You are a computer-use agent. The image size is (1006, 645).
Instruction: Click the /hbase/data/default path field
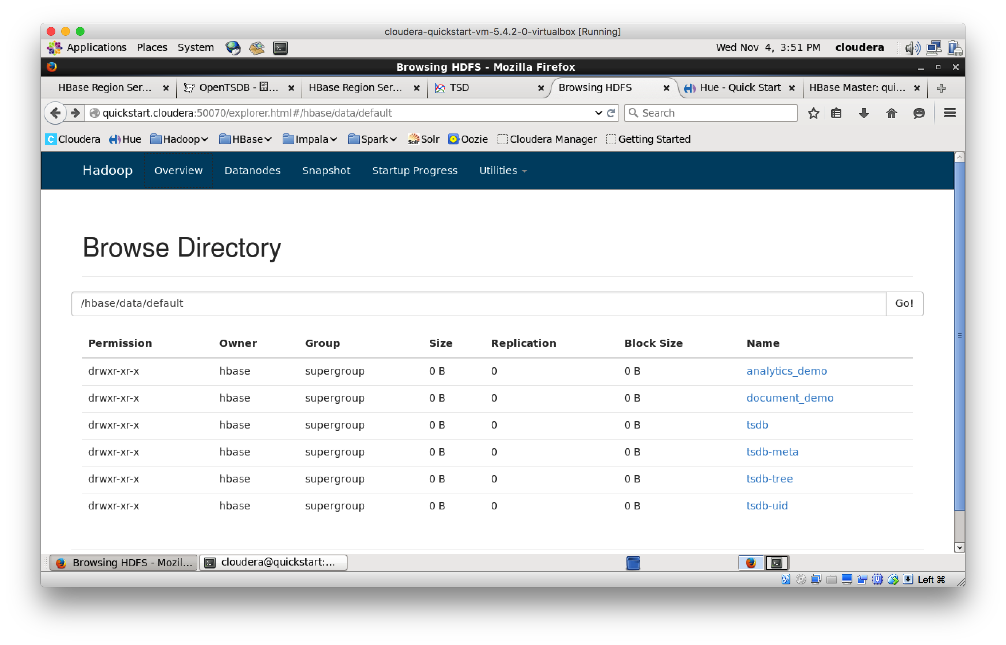point(477,304)
